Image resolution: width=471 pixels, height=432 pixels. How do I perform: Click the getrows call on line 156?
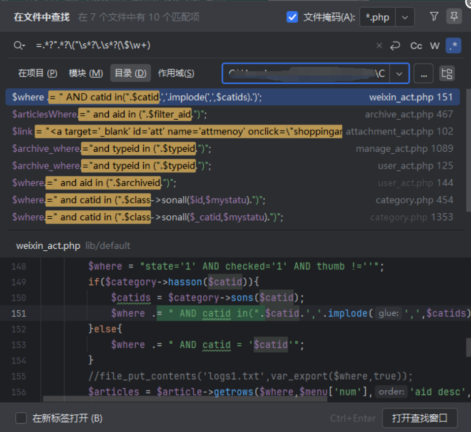pos(233,392)
